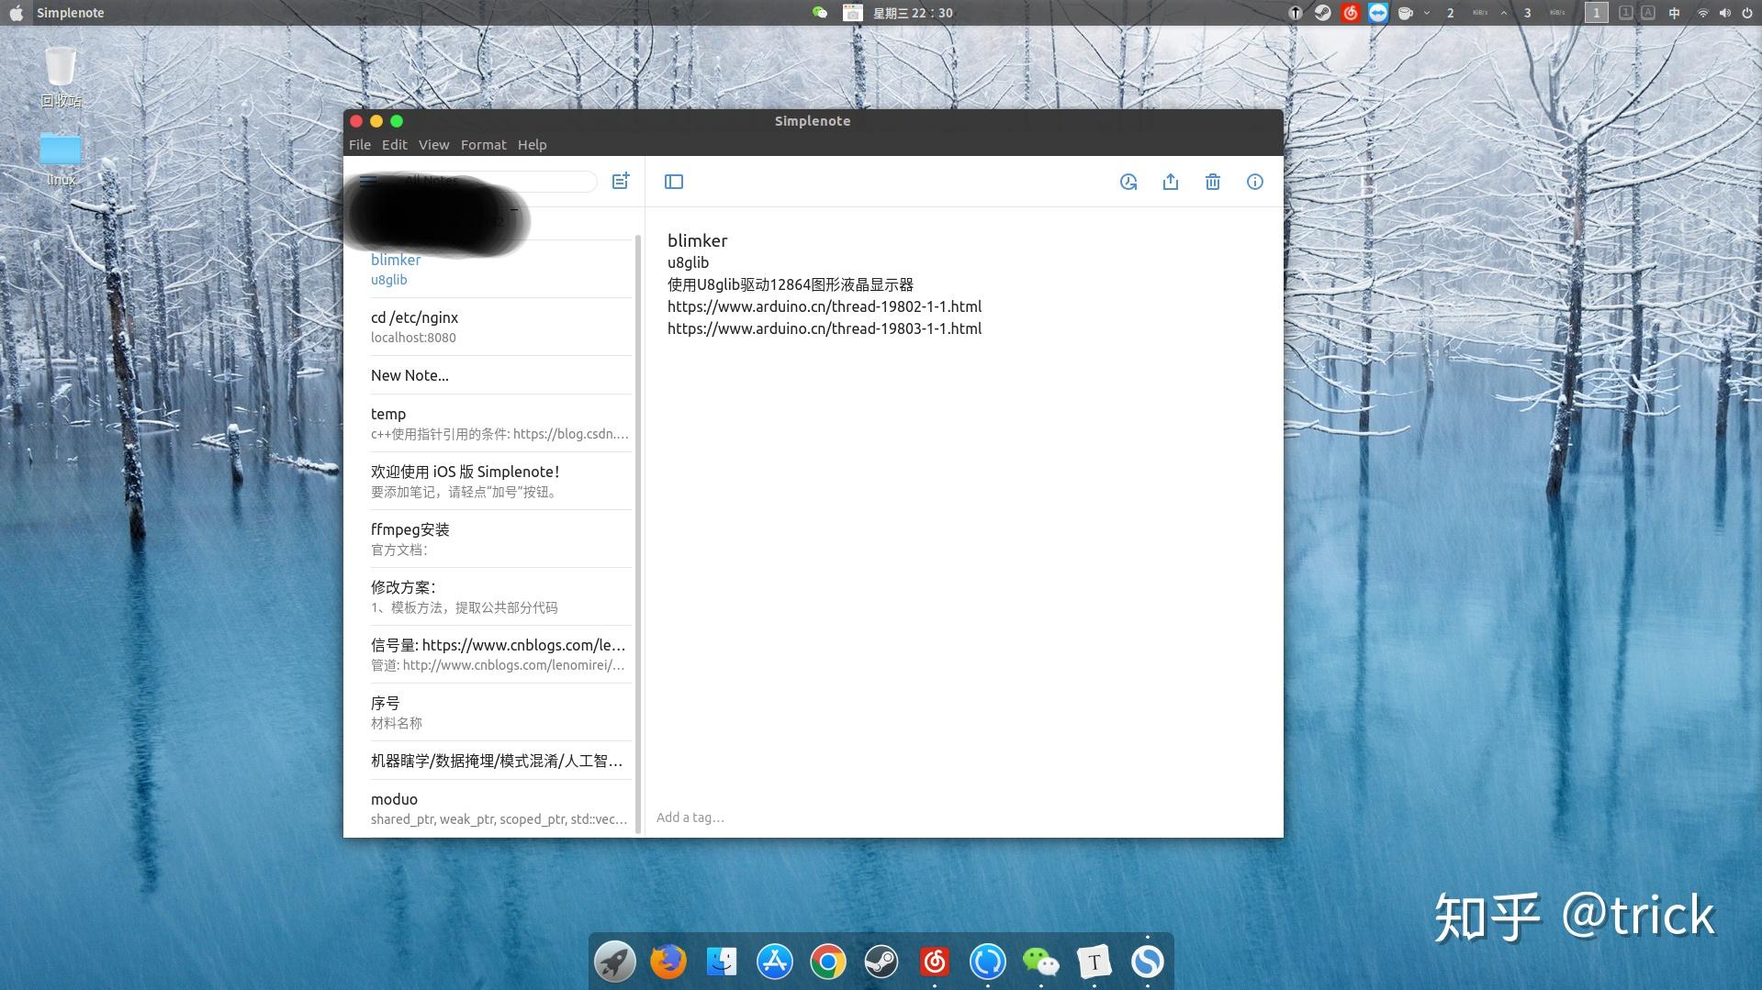Click the publish/share note icon
The width and height of the screenshot is (1762, 990).
pos(1171,182)
